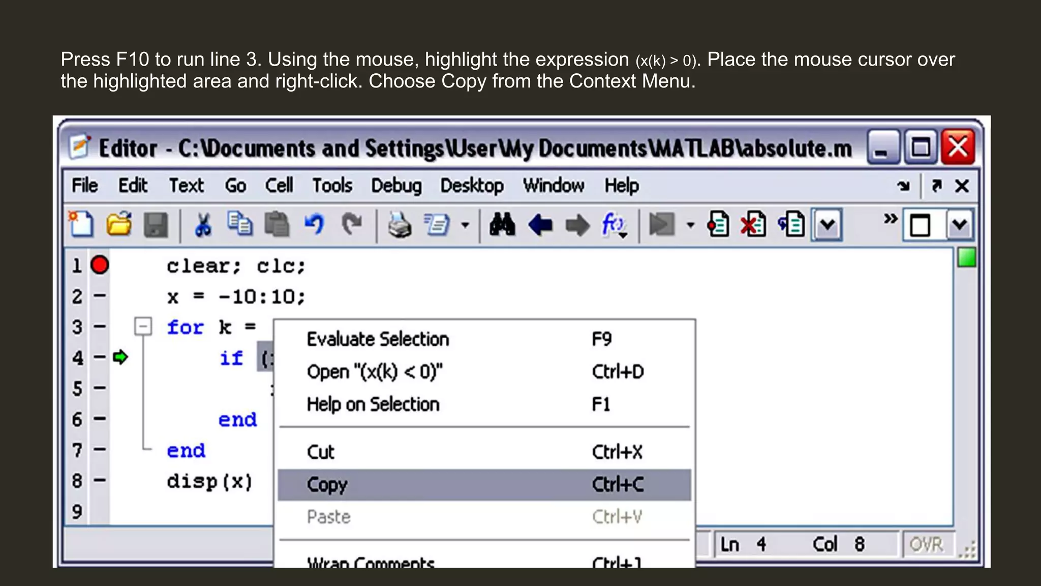Image resolution: width=1041 pixels, height=586 pixels.
Task: Click the Step icon in debug toolbar
Action: click(791, 224)
